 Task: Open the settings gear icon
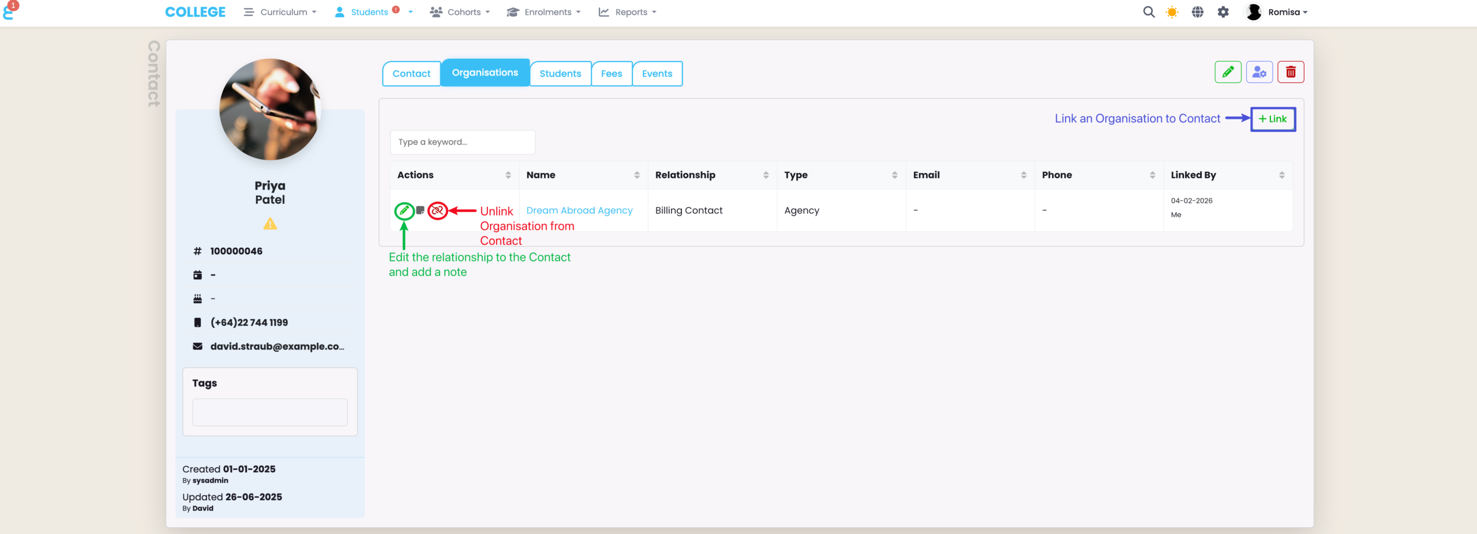tap(1223, 12)
